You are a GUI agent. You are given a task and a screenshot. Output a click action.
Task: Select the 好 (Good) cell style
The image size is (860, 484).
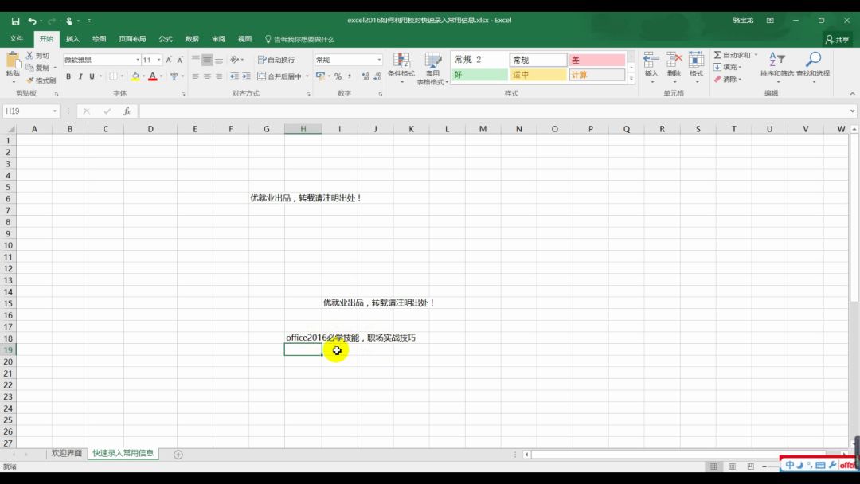479,75
